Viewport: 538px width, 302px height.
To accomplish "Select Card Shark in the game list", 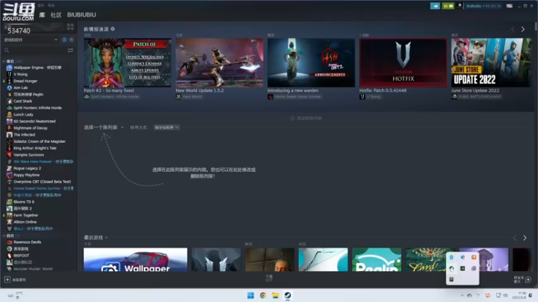I will click(23, 101).
